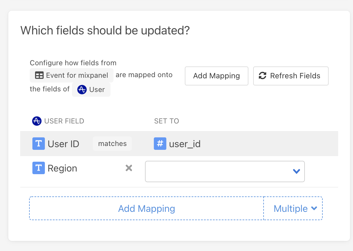This screenshot has width=353, height=251.
Task: Click the matches badge on User ID row
Action: point(112,144)
